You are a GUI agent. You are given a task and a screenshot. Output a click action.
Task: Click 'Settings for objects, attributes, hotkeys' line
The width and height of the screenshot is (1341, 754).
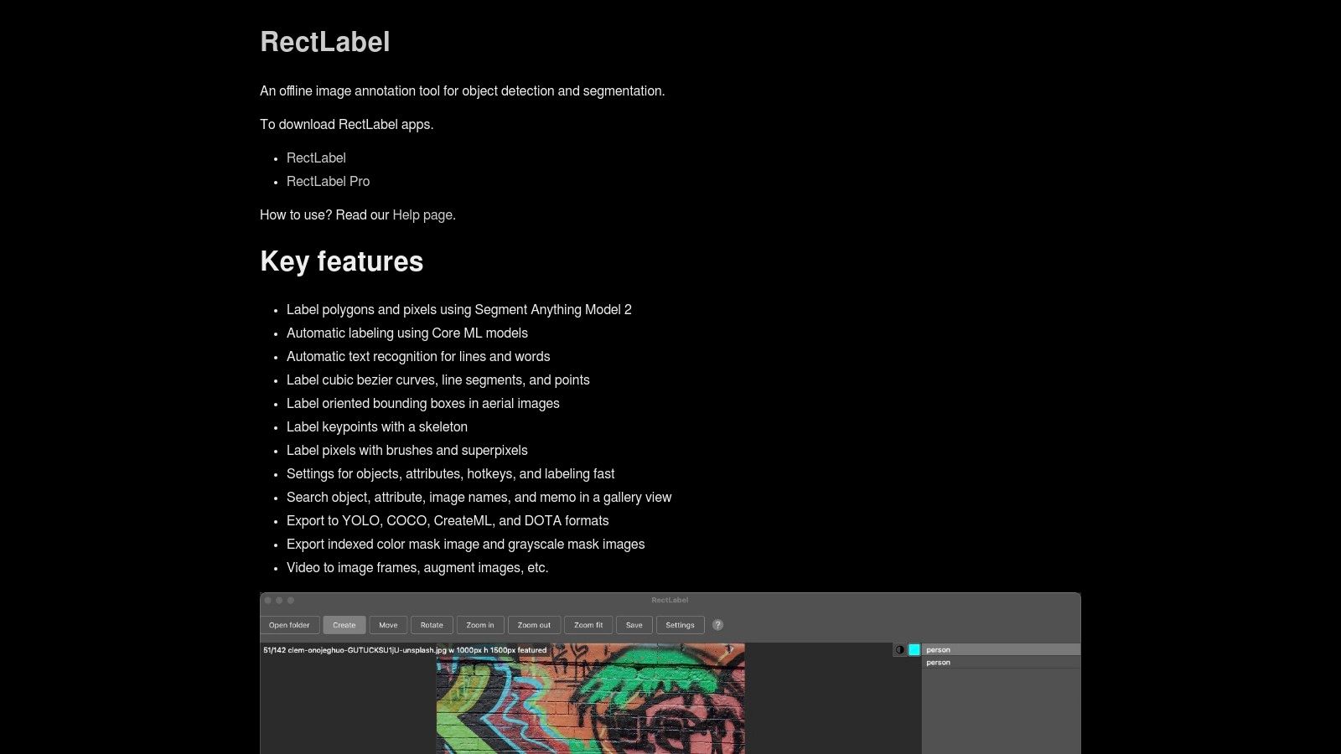[451, 473]
